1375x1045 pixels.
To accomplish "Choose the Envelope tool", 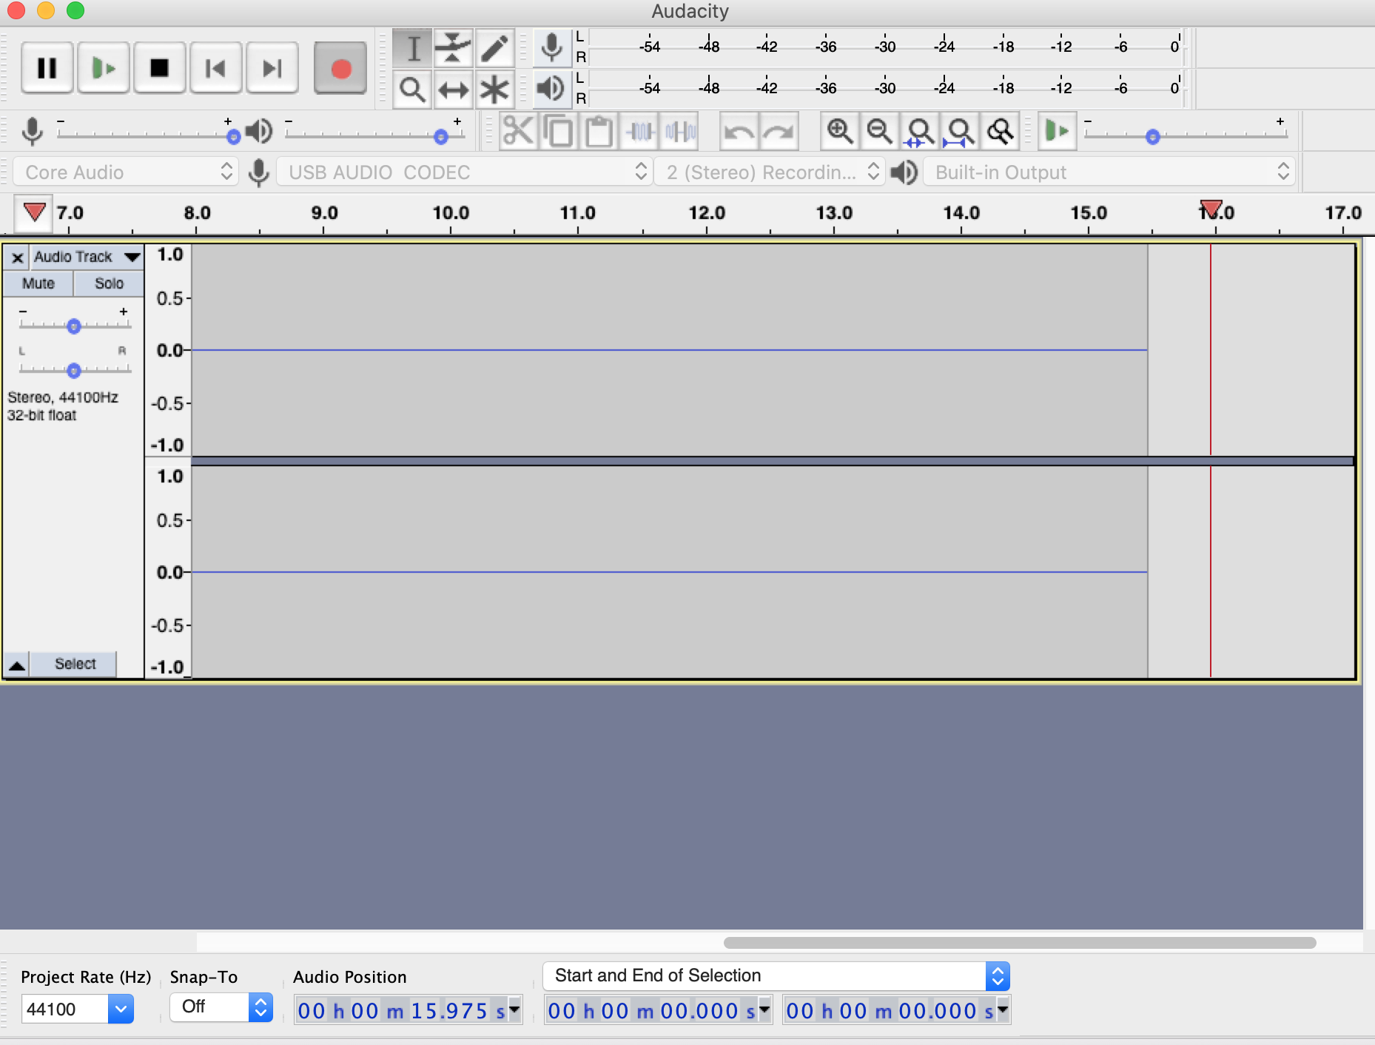I will coord(454,49).
